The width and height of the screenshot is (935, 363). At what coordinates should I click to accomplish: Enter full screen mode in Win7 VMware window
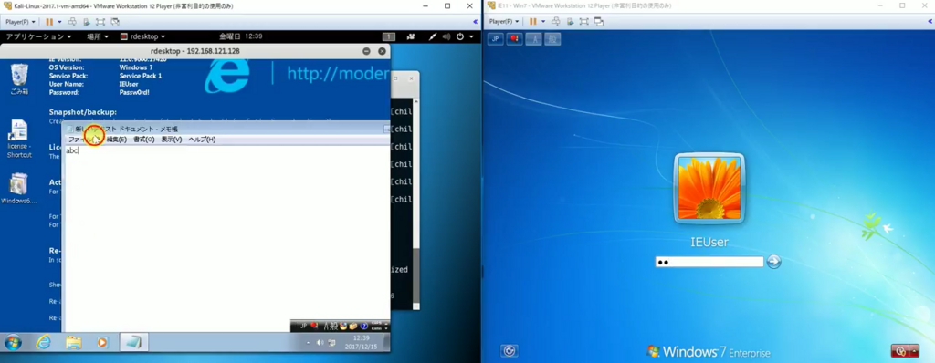point(583,22)
